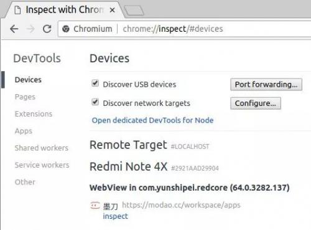Viewport: 311px width, 230px height.
Task: Open dedicated DevTools for Node
Action: click(x=152, y=120)
